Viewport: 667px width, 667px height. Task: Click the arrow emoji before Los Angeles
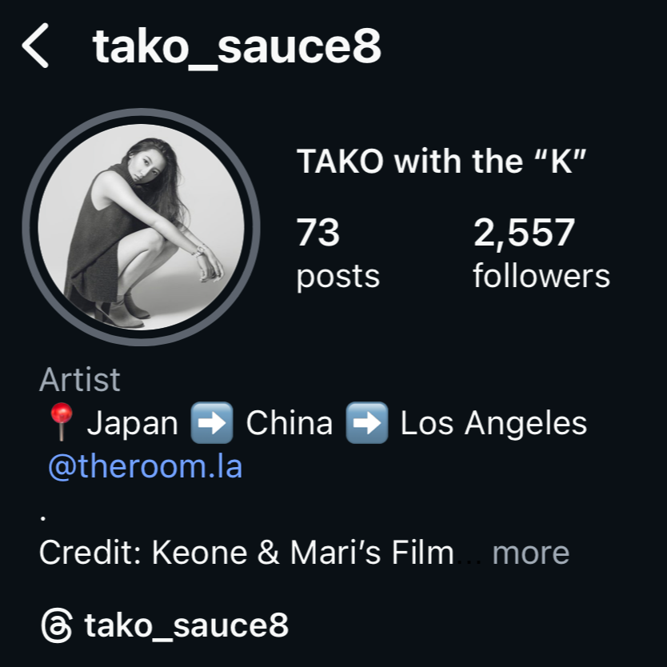[366, 423]
